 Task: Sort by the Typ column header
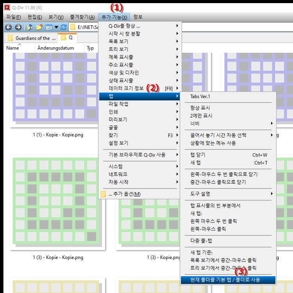[91, 48]
